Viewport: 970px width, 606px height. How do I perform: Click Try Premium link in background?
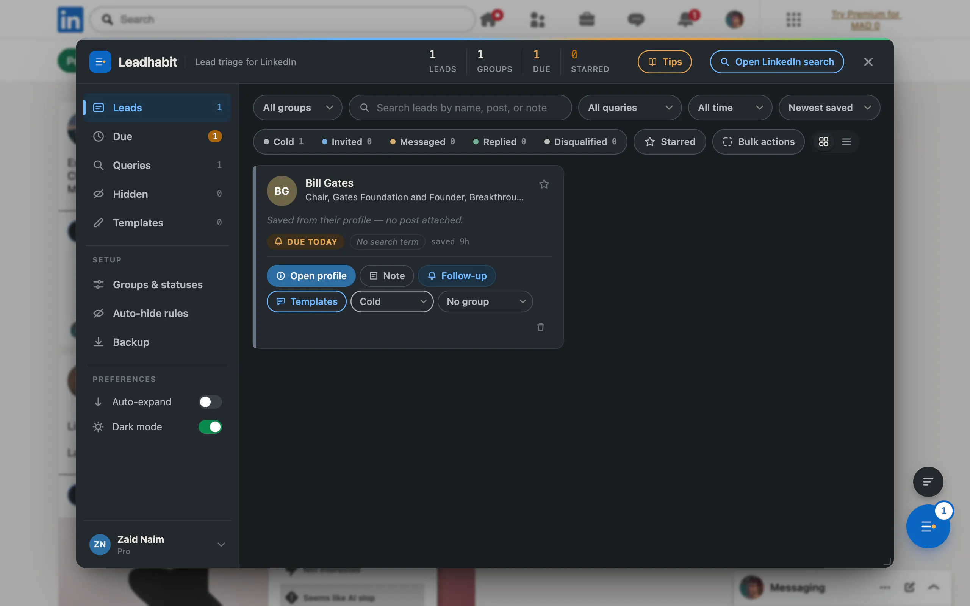865,20
